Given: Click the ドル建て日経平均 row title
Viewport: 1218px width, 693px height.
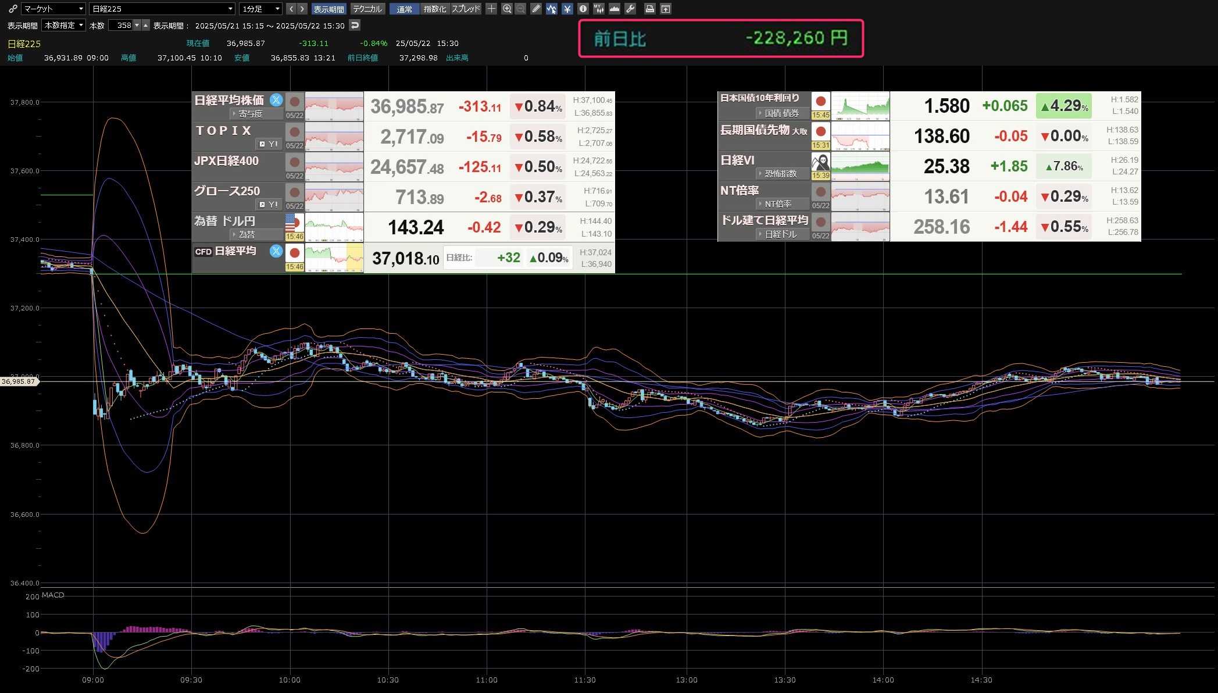Looking at the screenshot, I should (x=765, y=220).
